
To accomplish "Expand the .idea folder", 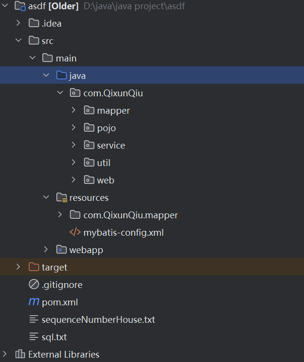I will click(18, 23).
